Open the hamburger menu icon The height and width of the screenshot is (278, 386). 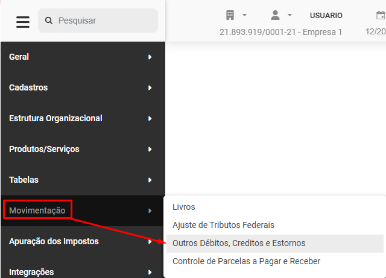(x=23, y=22)
